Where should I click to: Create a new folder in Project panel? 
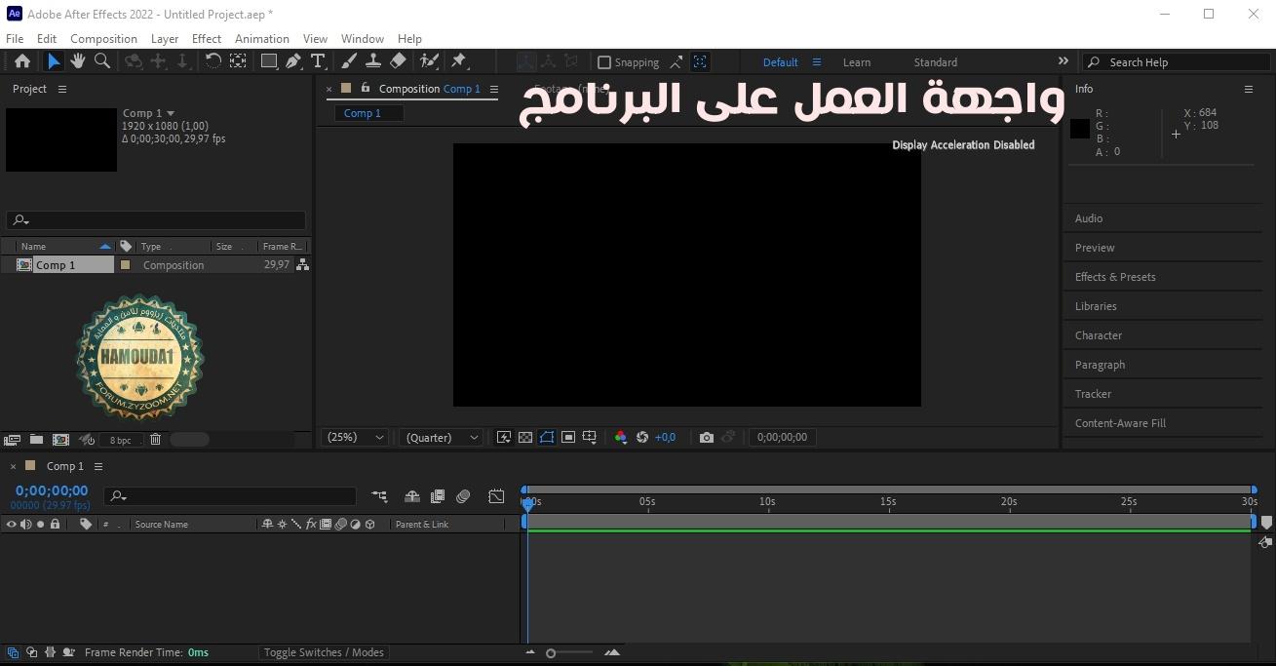(36, 440)
